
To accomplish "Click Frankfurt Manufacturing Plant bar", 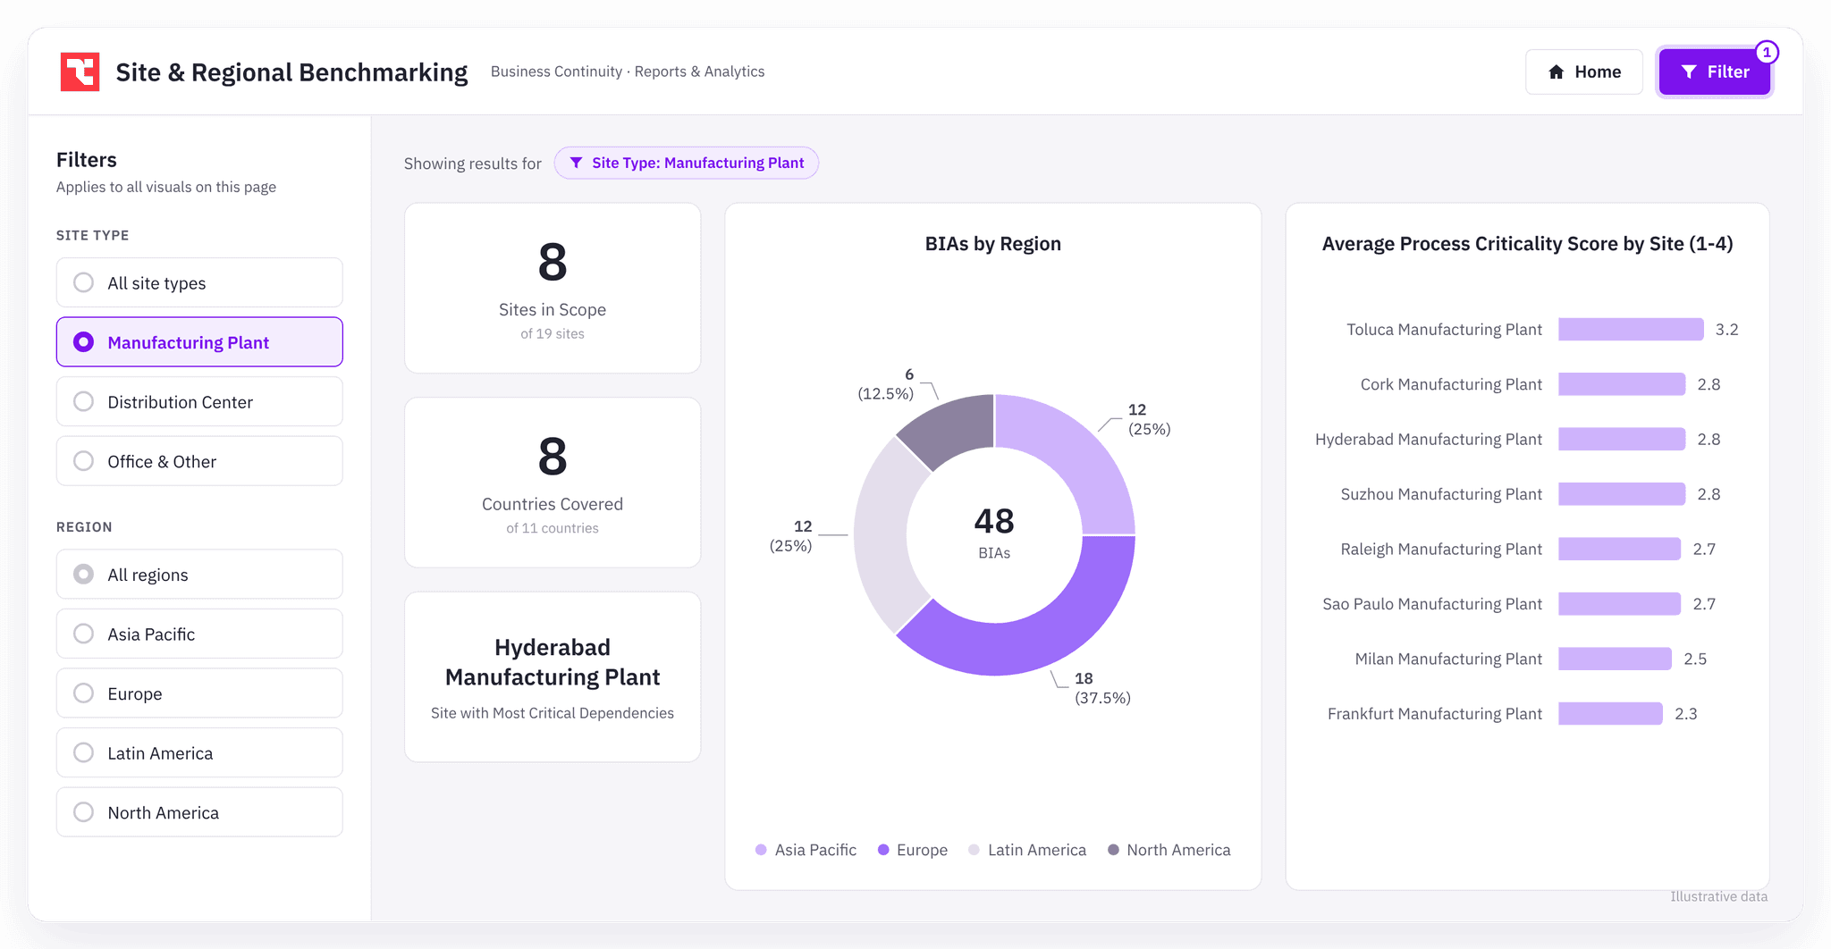I will 1610,713.
